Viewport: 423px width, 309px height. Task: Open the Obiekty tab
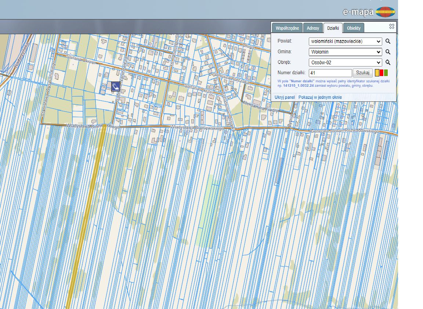354,28
